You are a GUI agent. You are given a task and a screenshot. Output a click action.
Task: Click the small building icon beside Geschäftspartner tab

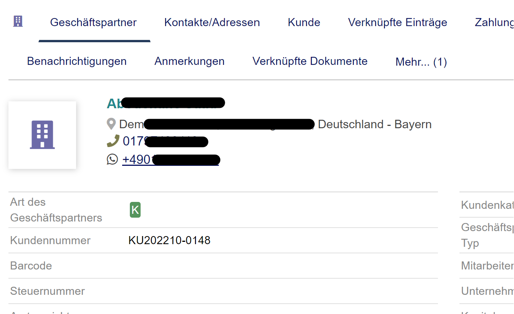pyautogui.click(x=18, y=21)
